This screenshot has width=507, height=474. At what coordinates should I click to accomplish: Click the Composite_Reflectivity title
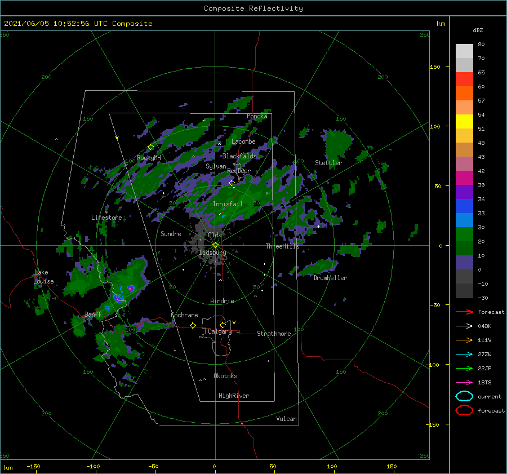click(253, 8)
